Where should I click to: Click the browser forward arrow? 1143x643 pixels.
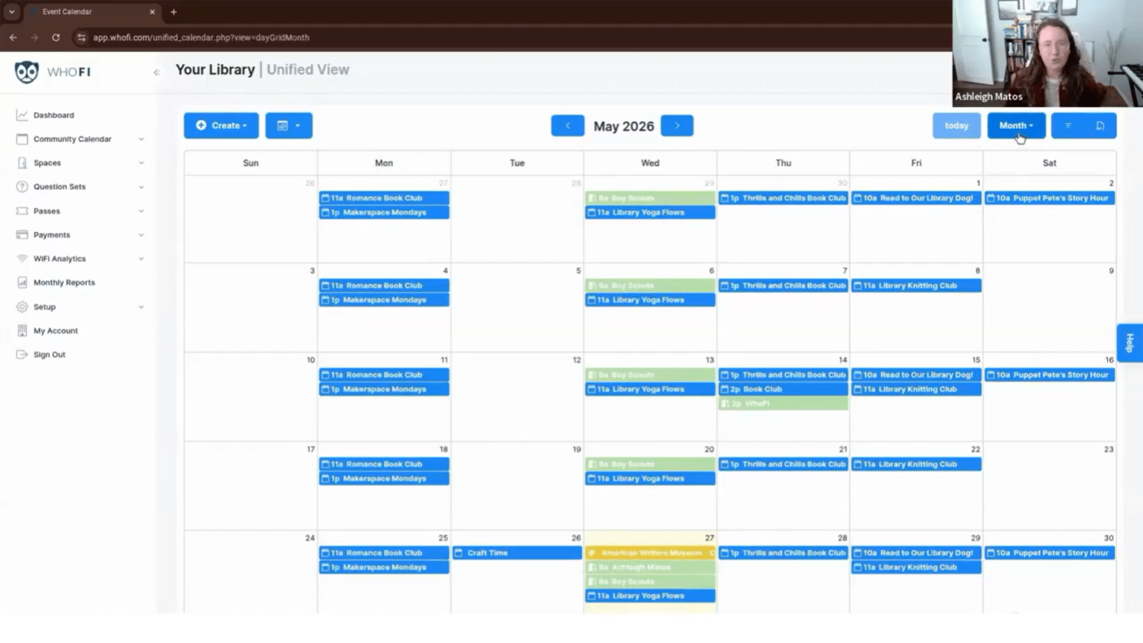coord(35,37)
